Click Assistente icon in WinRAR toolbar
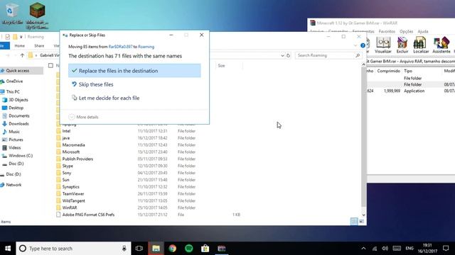Screen dimensions: 455x255 pos(441,45)
